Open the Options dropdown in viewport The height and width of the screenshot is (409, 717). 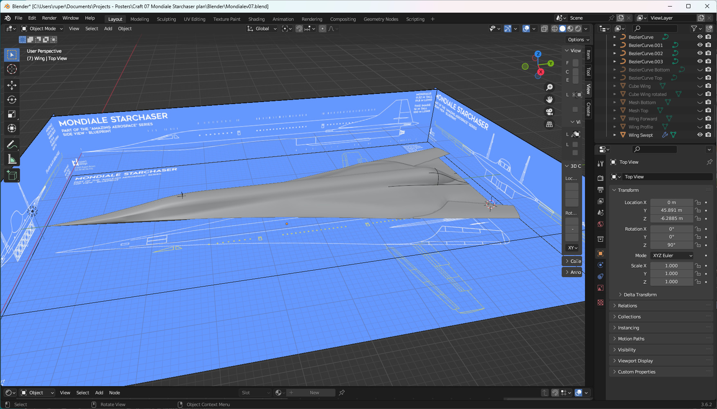(x=578, y=40)
